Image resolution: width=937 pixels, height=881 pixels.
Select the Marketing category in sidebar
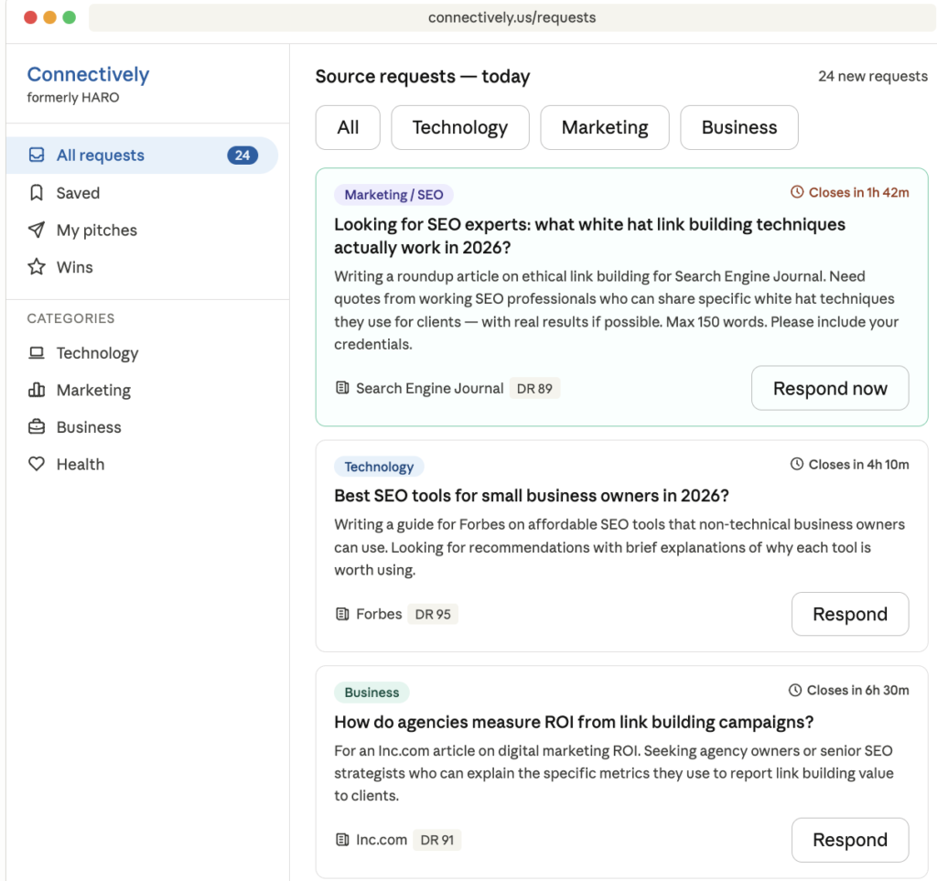(x=142, y=390)
